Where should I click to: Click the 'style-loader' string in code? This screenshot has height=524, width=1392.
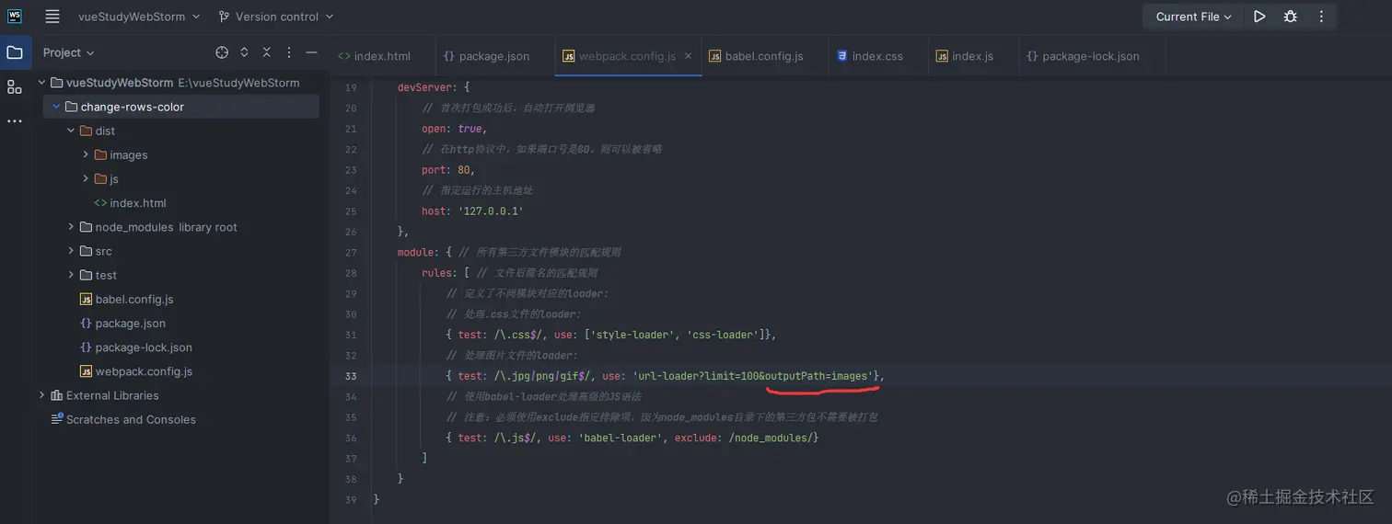[x=632, y=335]
